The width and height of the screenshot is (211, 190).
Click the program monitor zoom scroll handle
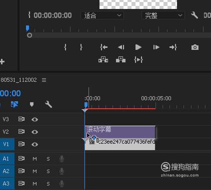pyautogui.click(x=29, y=35)
